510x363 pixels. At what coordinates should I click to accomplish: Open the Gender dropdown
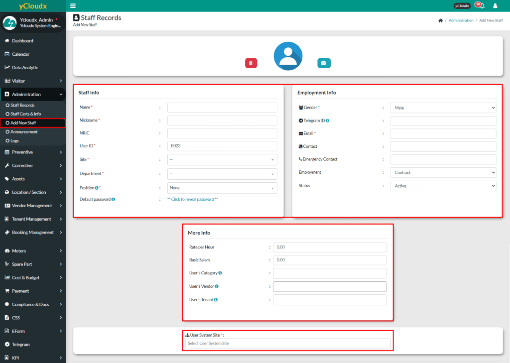tap(443, 108)
